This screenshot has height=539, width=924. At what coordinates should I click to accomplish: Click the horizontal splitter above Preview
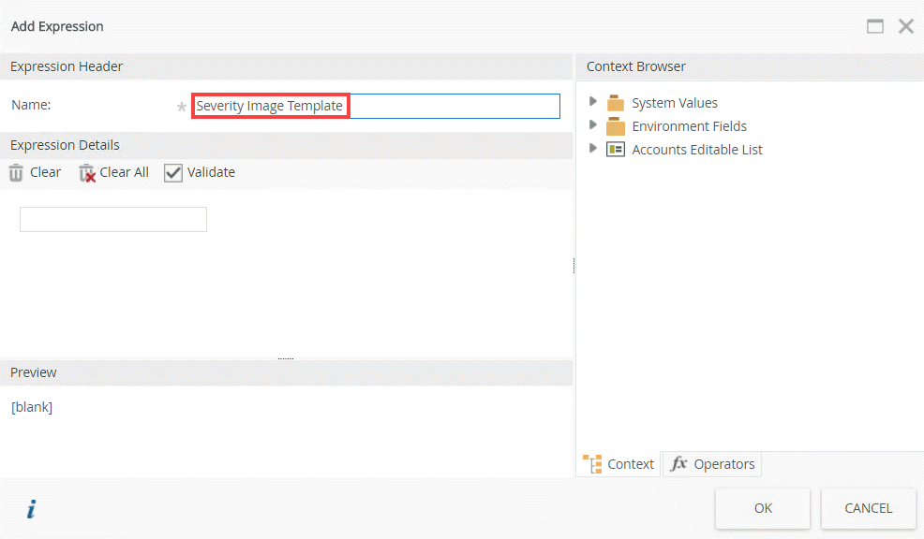coord(286,358)
